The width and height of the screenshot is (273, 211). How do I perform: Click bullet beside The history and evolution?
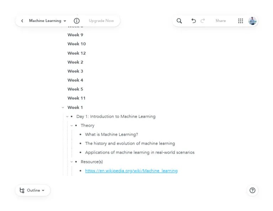80,144
